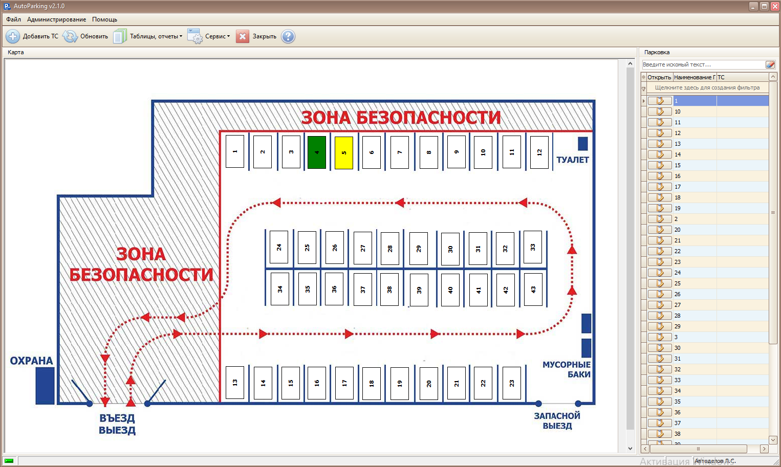The width and height of the screenshot is (781, 467).
Task: Open the Помощь menu
Action: coord(104,19)
